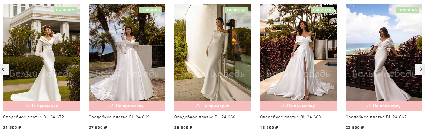View photo of ball gown BL-24-669
Image resolution: width=425 pixels, height=133 pixels.
tap(127, 52)
